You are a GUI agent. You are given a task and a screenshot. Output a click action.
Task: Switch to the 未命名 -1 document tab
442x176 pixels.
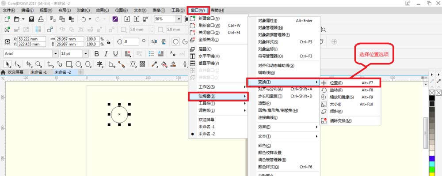click(38, 72)
